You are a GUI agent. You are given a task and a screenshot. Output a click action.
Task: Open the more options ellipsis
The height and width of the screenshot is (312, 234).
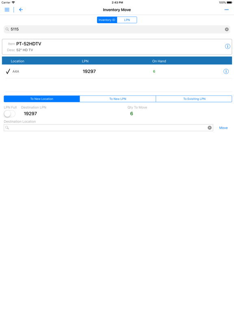pyautogui.click(x=226, y=10)
